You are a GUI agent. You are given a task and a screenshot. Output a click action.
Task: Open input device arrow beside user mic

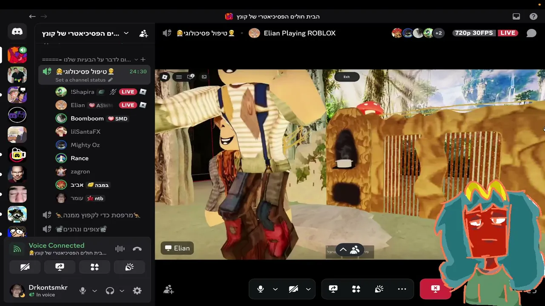point(95,291)
